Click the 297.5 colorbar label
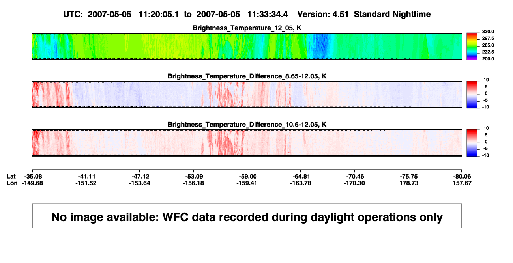 [487, 38]
